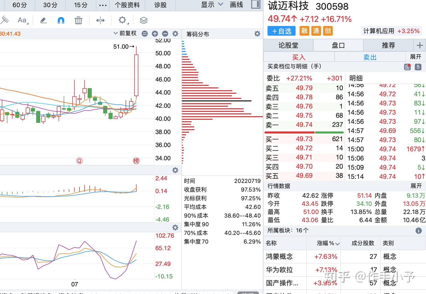Add stock with +自选 button
426x294 pixels.
281,31
